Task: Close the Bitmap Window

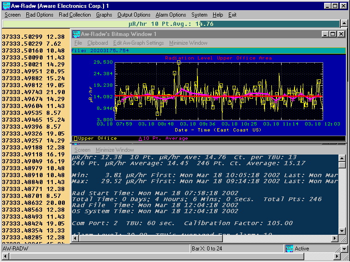Action: (x=341, y=34)
